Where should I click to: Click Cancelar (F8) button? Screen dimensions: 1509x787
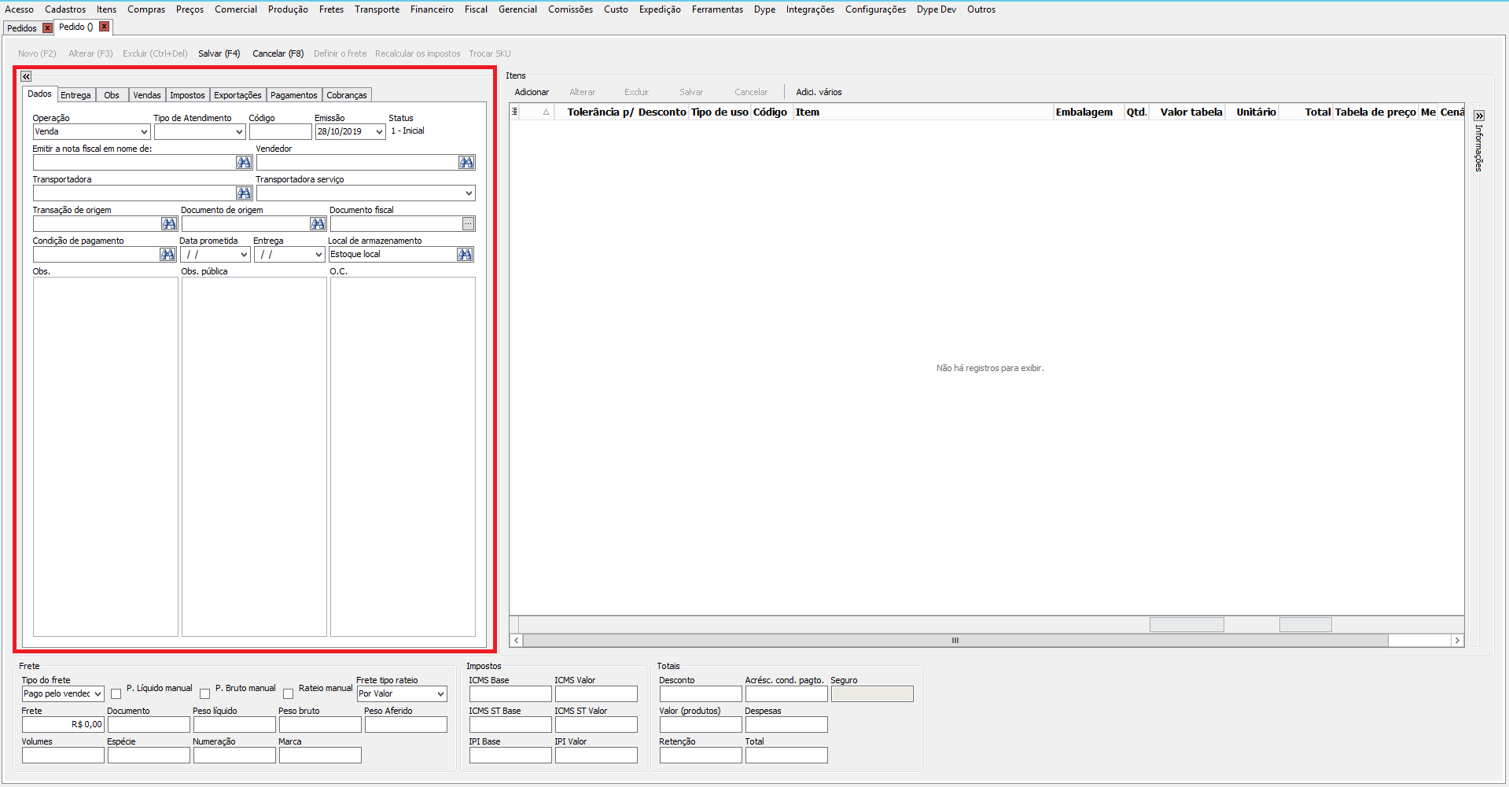tap(278, 53)
